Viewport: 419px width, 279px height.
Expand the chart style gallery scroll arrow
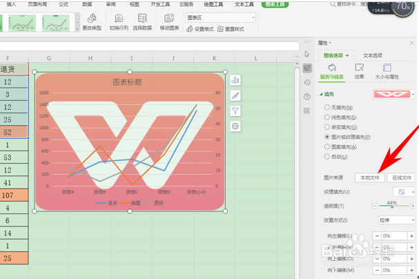77,29
